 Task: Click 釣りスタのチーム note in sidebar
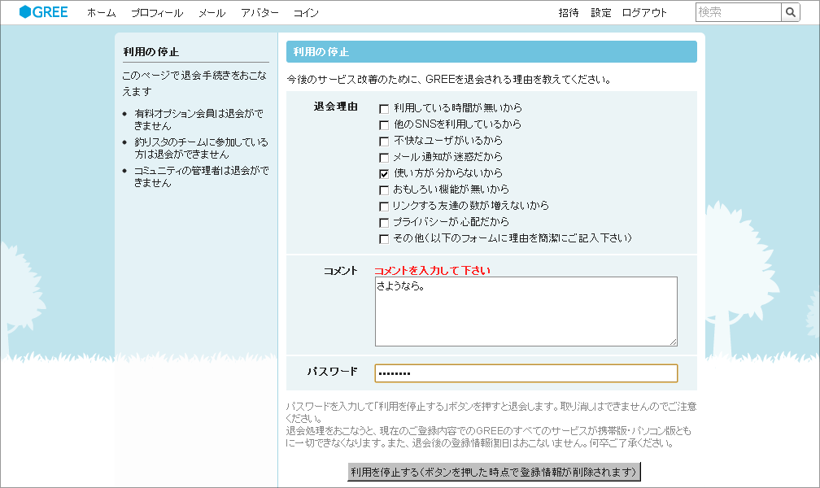pyautogui.click(x=202, y=148)
